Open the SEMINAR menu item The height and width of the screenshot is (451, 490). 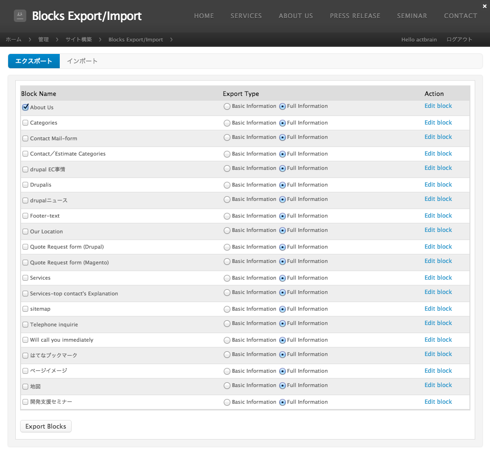click(x=412, y=16)
